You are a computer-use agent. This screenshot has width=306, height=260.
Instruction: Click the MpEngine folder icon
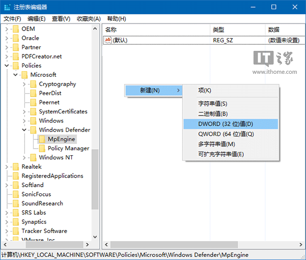pos(42,139)
